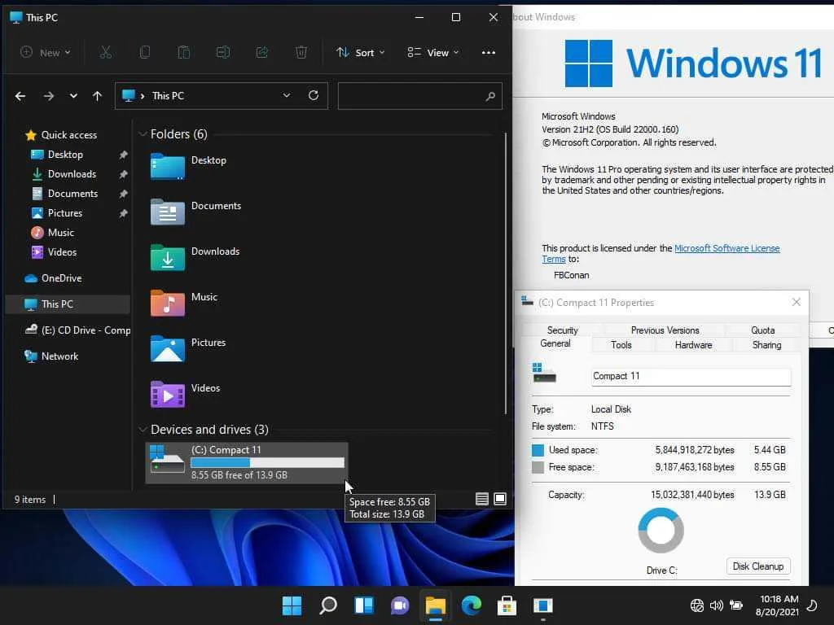
Task: Click the blue Used space color swatch
Action: coord(538,450)
